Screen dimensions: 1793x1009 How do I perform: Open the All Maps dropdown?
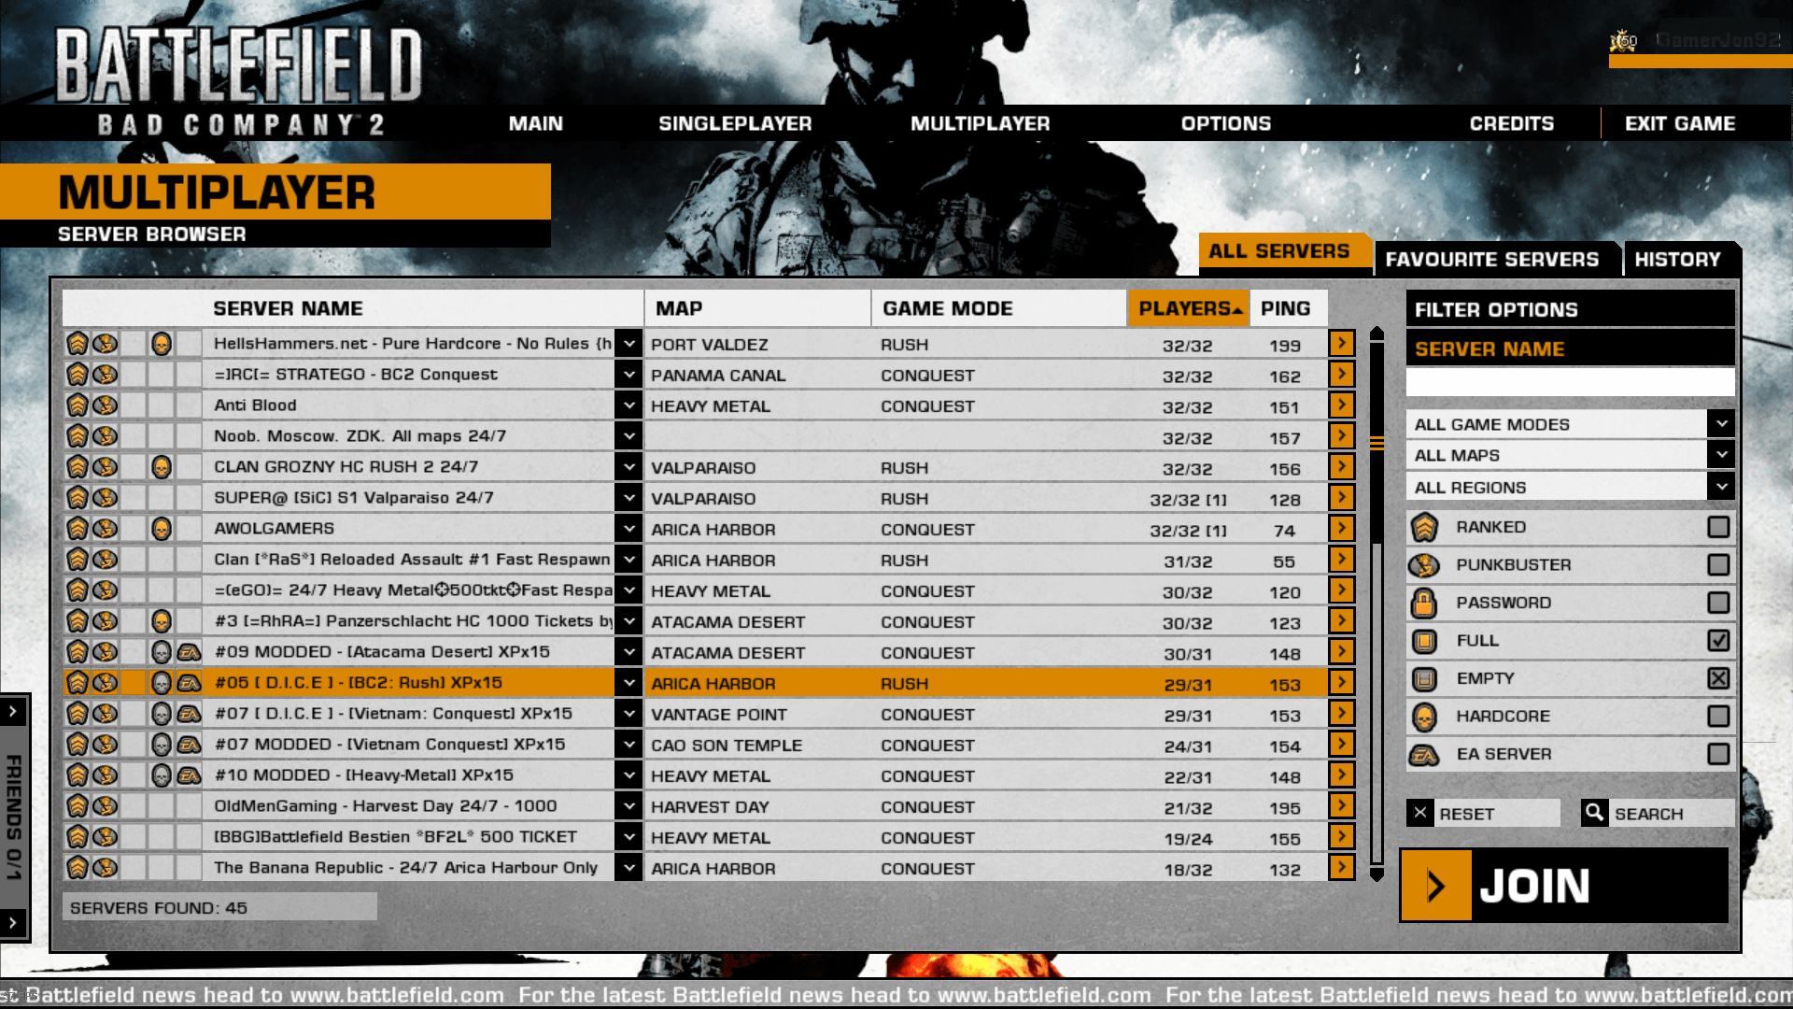pyautogui.click(x=1721, y=455)
